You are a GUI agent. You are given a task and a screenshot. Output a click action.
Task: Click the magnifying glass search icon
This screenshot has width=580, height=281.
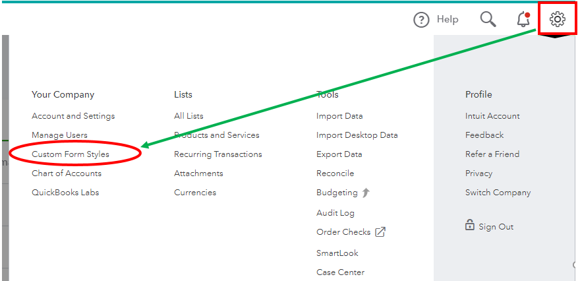(488, 19)
